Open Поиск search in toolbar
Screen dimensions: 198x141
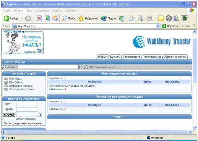(x=68, y=18)
